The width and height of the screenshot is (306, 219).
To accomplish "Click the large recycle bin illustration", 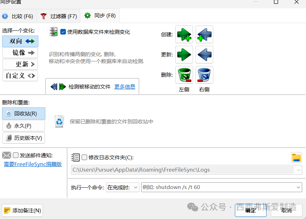I will click(x=59, y=121).
